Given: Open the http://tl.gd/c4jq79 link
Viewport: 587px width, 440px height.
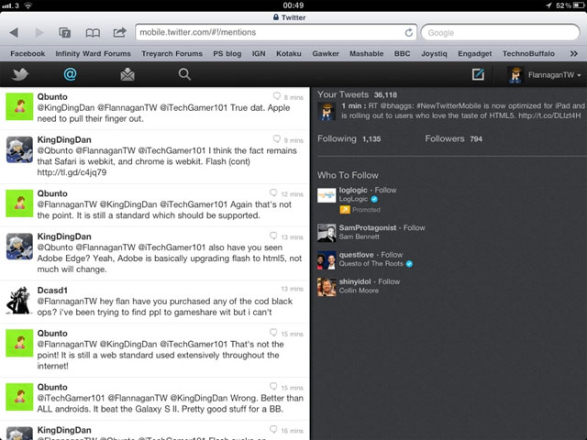Looking at the screenshot, I should point(72,172).
